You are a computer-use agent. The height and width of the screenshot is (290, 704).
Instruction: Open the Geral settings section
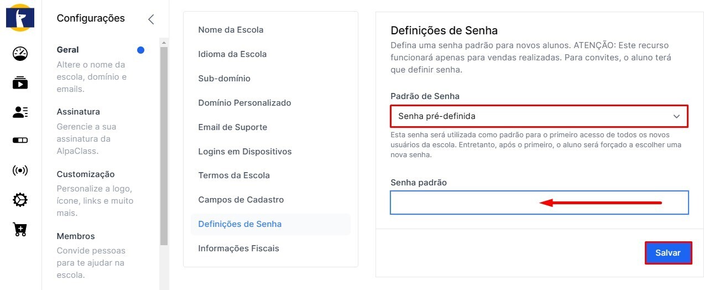coord(68,50)
